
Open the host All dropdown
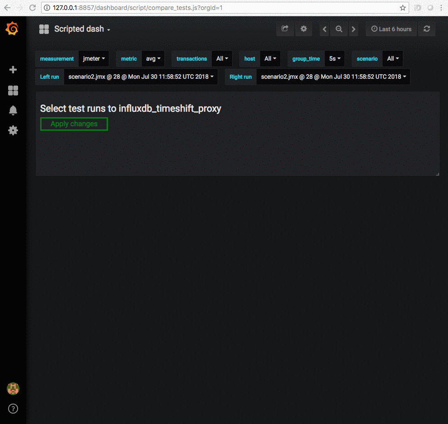[x=270, y=59]
